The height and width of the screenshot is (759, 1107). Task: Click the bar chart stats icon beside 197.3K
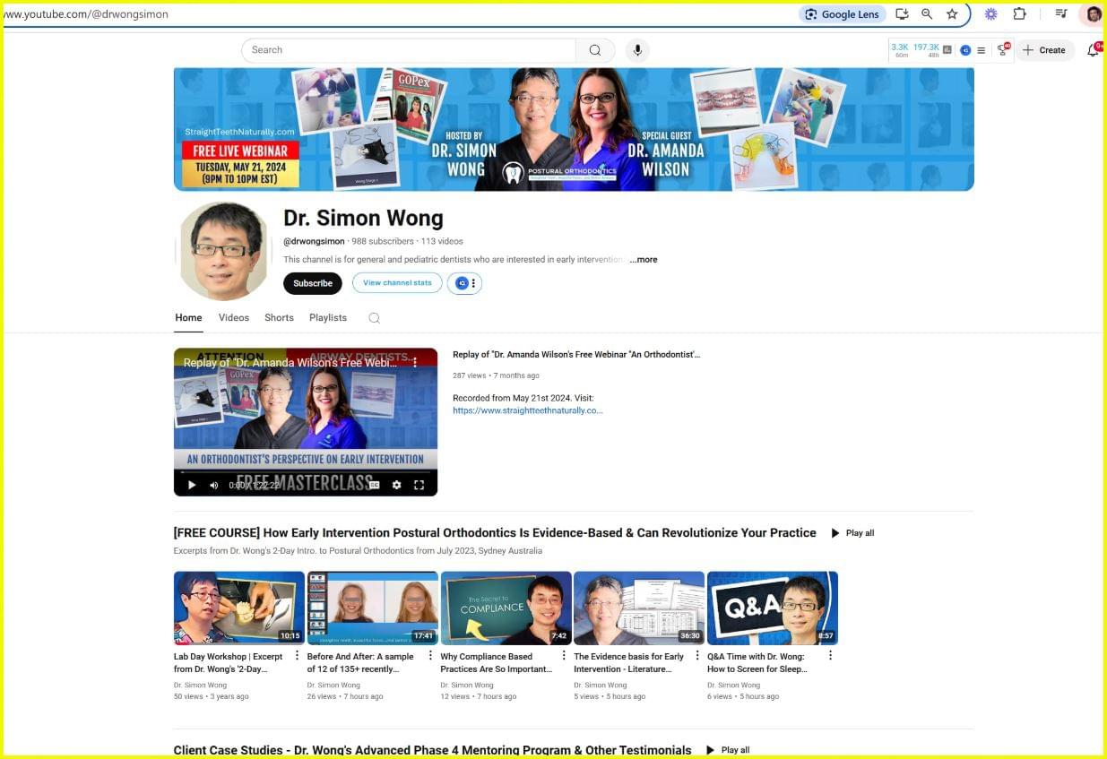point(947,50)
